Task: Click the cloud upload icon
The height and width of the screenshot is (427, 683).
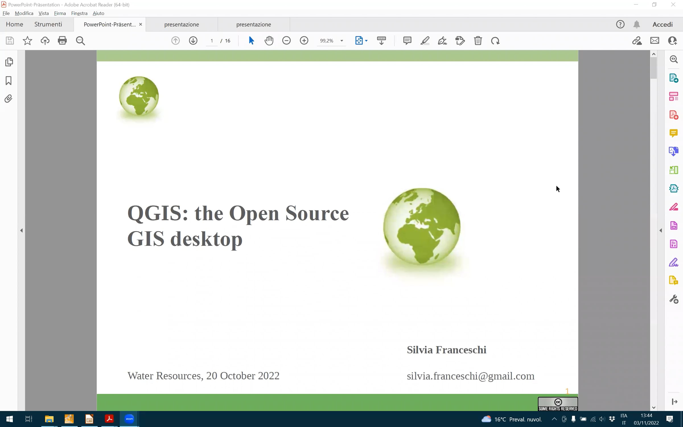Action: (x=45, y=41)
